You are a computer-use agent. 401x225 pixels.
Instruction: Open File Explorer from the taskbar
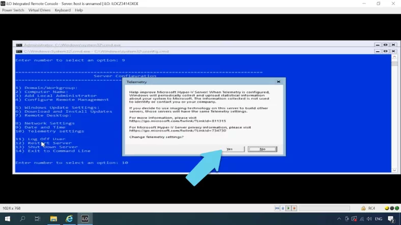click(53, 218)
